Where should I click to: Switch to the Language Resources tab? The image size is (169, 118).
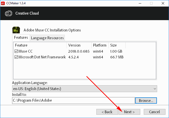47,38
